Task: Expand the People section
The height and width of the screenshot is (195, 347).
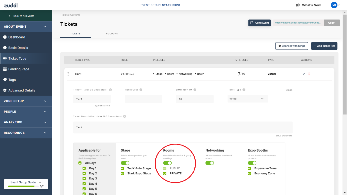Action: click(26, 112)
